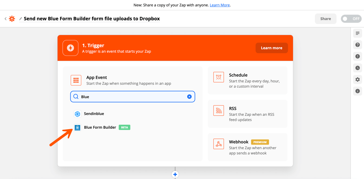364x179 pixels.
Task: Clear the Blue search query
Action: [189, 96]
